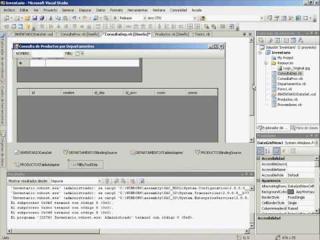Select DEPARTAMENTOSBindingSource component in tray
This screenshot has height=240, width=320.
click(90, 153)
